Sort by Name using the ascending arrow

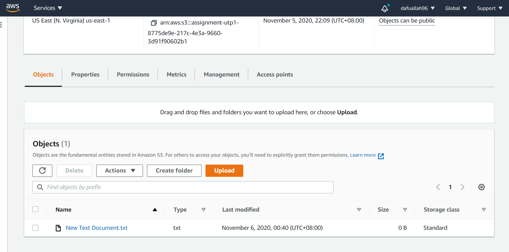(155, 210)
